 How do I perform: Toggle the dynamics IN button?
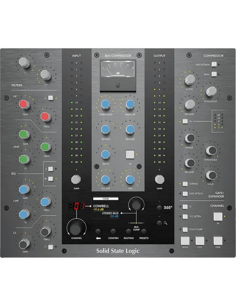pyautogui.click(x=185, y=121)
